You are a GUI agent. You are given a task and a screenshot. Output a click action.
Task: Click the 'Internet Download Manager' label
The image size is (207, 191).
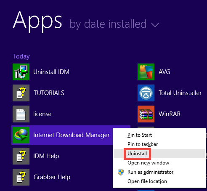72,135
